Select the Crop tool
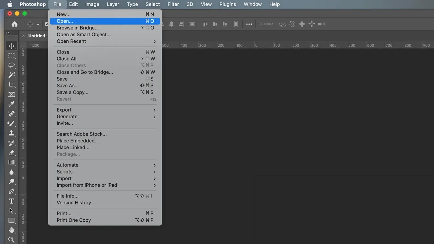The image size is (434, 244). pyautogui.click(x=12, y=85)
